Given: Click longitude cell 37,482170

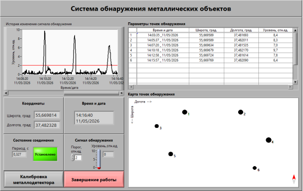Looking at the screenshot, I should [241, 50].
